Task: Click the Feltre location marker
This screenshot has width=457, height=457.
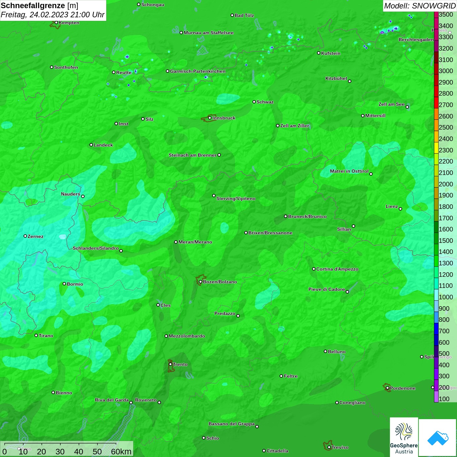Action: point(281,376)
